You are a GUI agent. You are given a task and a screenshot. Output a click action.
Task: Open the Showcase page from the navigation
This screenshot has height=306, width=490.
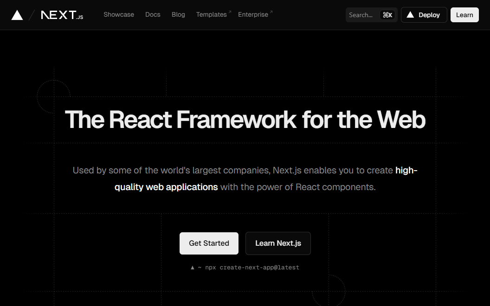[x=119, y=15]
